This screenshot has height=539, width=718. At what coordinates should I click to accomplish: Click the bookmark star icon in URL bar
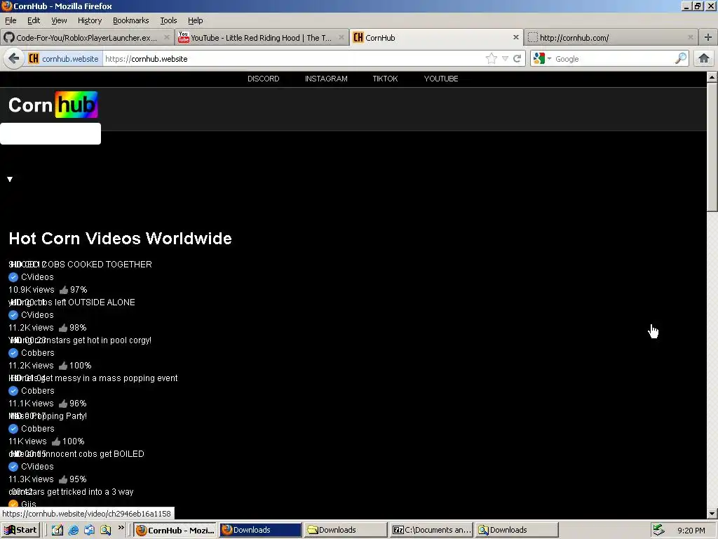click(x=492, y=59)
